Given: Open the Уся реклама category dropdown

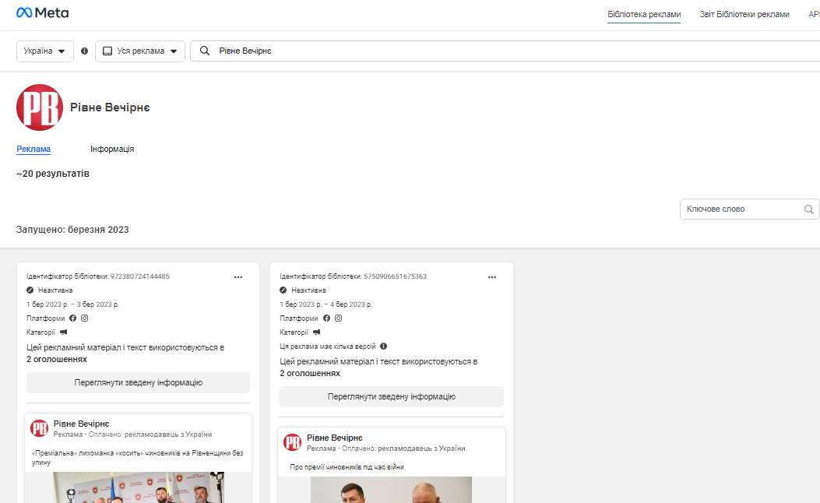Looking at the screenshot, I should [x=140, y=51].
